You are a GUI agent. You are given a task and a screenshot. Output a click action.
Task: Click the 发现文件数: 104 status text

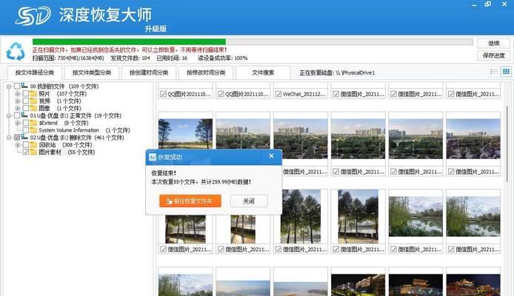click(130, 58)
